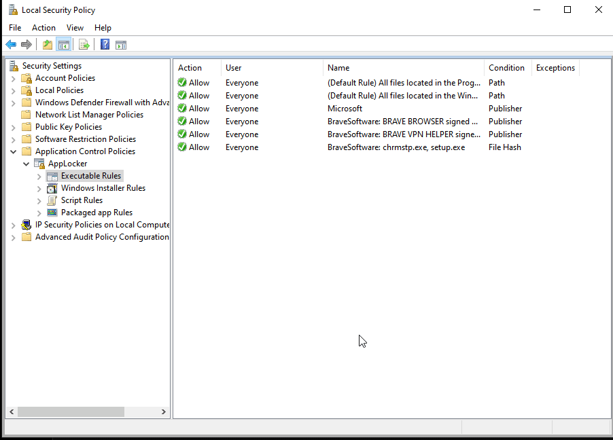Open the File menu
The image size is (613, 440).
(15, 28)
